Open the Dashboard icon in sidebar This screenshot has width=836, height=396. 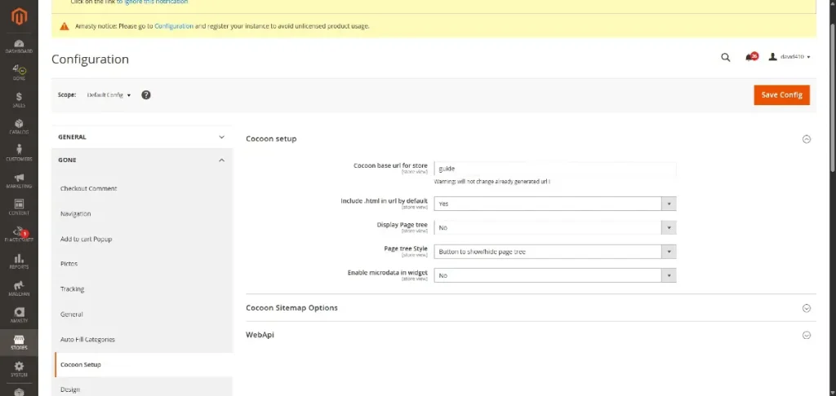click(18, 45)
